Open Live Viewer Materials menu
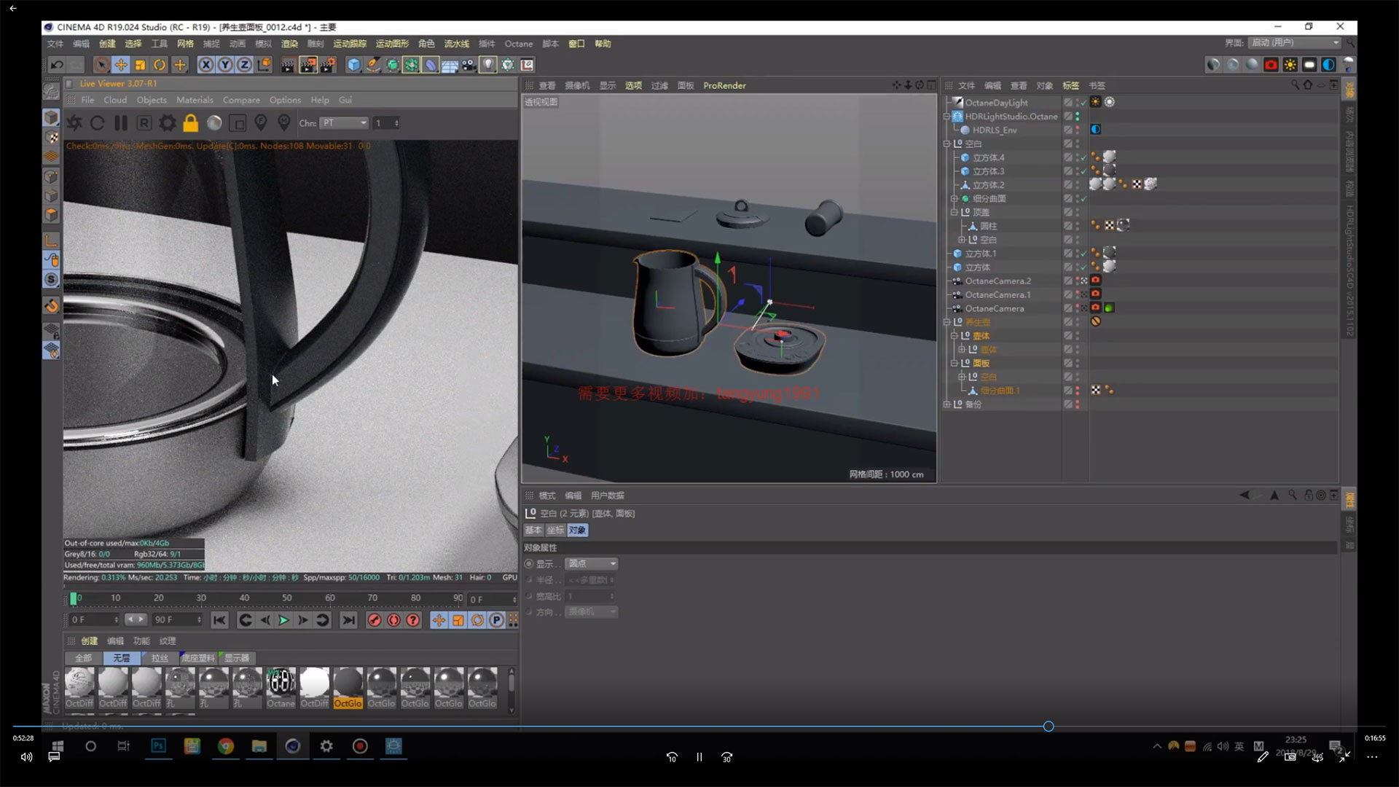Viewport: 1399px width, 787px height. (195, 100)
